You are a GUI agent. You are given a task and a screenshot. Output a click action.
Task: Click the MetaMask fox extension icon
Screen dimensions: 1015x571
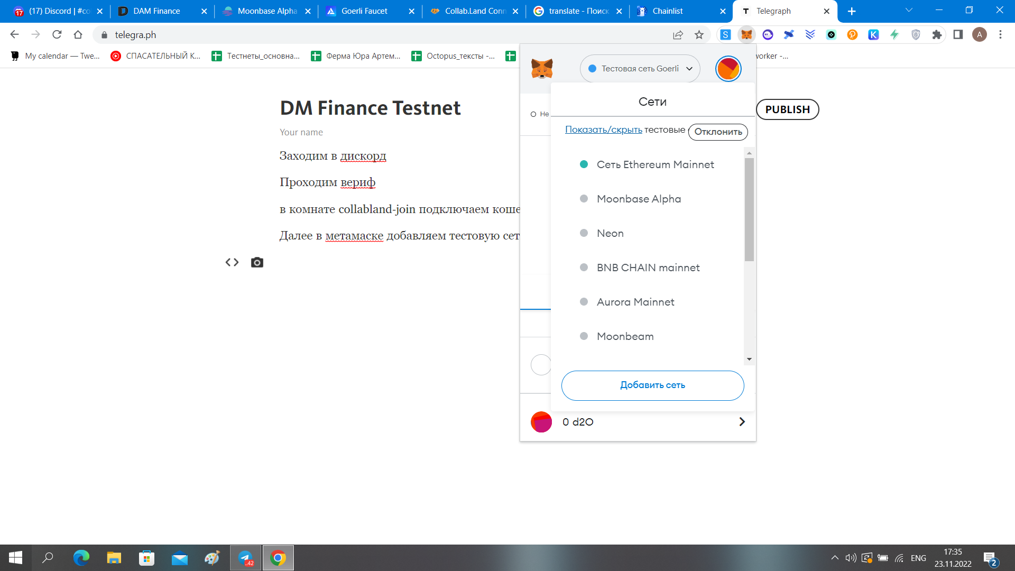[746, 35]
